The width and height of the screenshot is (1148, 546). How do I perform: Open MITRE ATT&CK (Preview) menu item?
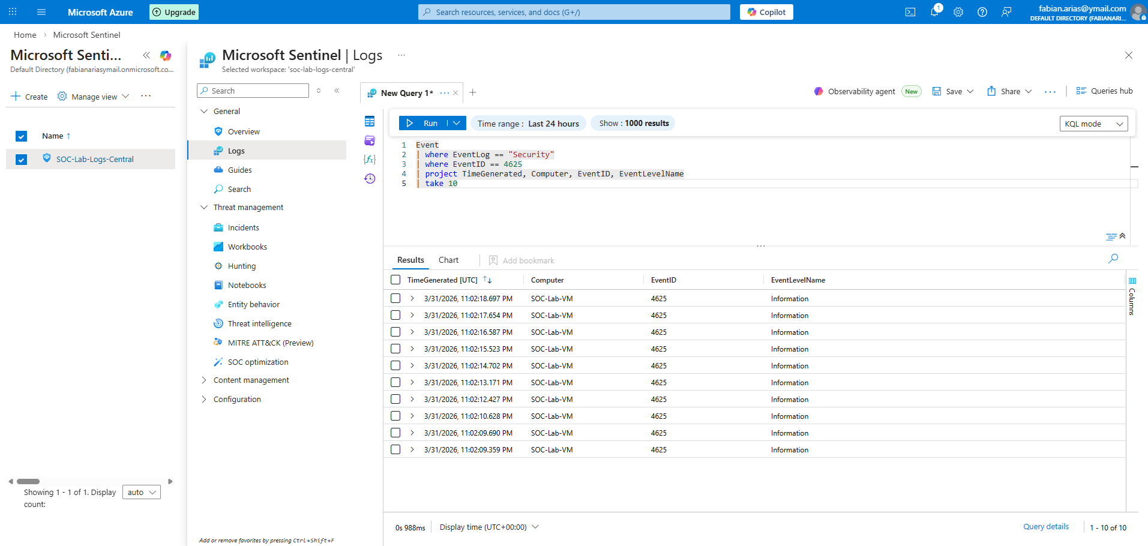click(270, 343)
